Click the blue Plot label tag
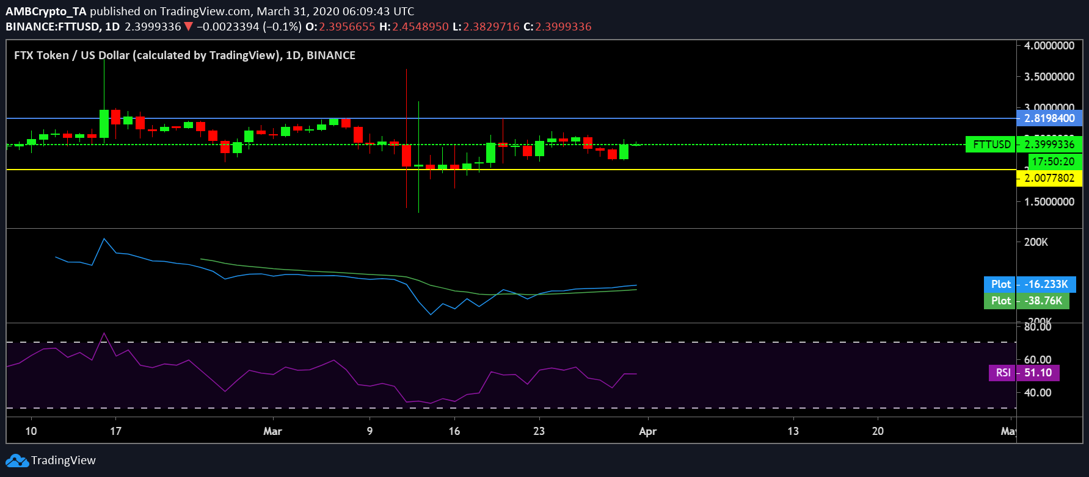 click(1000, 284)
